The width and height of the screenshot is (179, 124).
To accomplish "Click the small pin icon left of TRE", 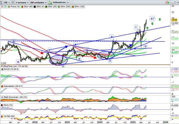I will [1, 2].
